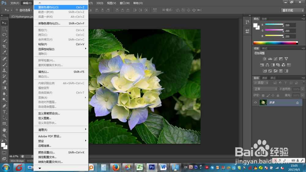Toggle lock all
This screenshot has width=306, height=172.
click(278, 95)
